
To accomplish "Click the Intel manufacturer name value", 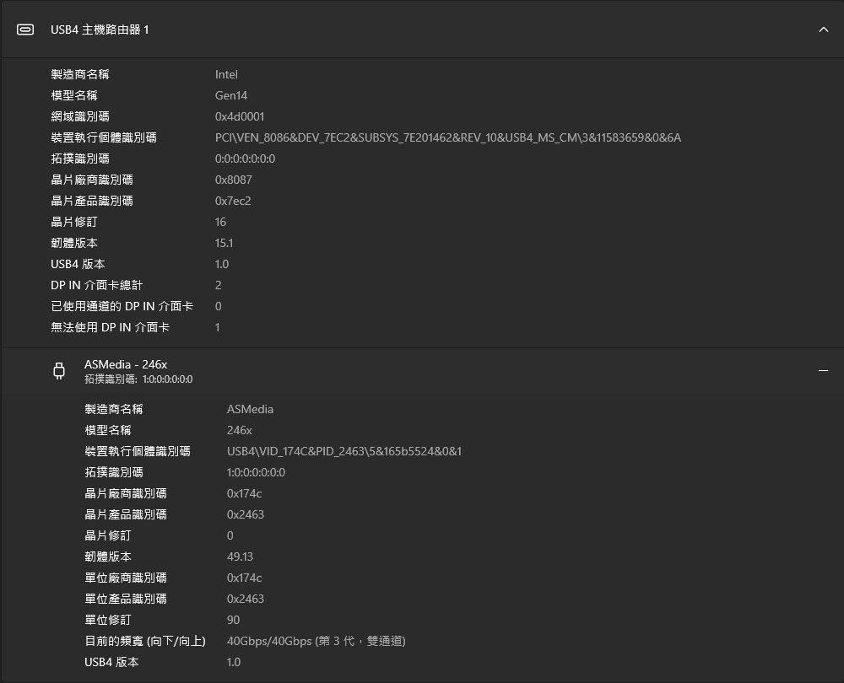I will pyautogui.click(x=226, y=74).
